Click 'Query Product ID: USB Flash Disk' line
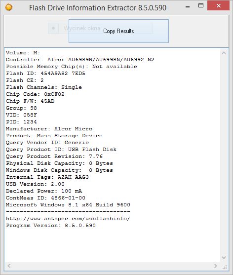The image size is (233, 275). click(61, 150)
